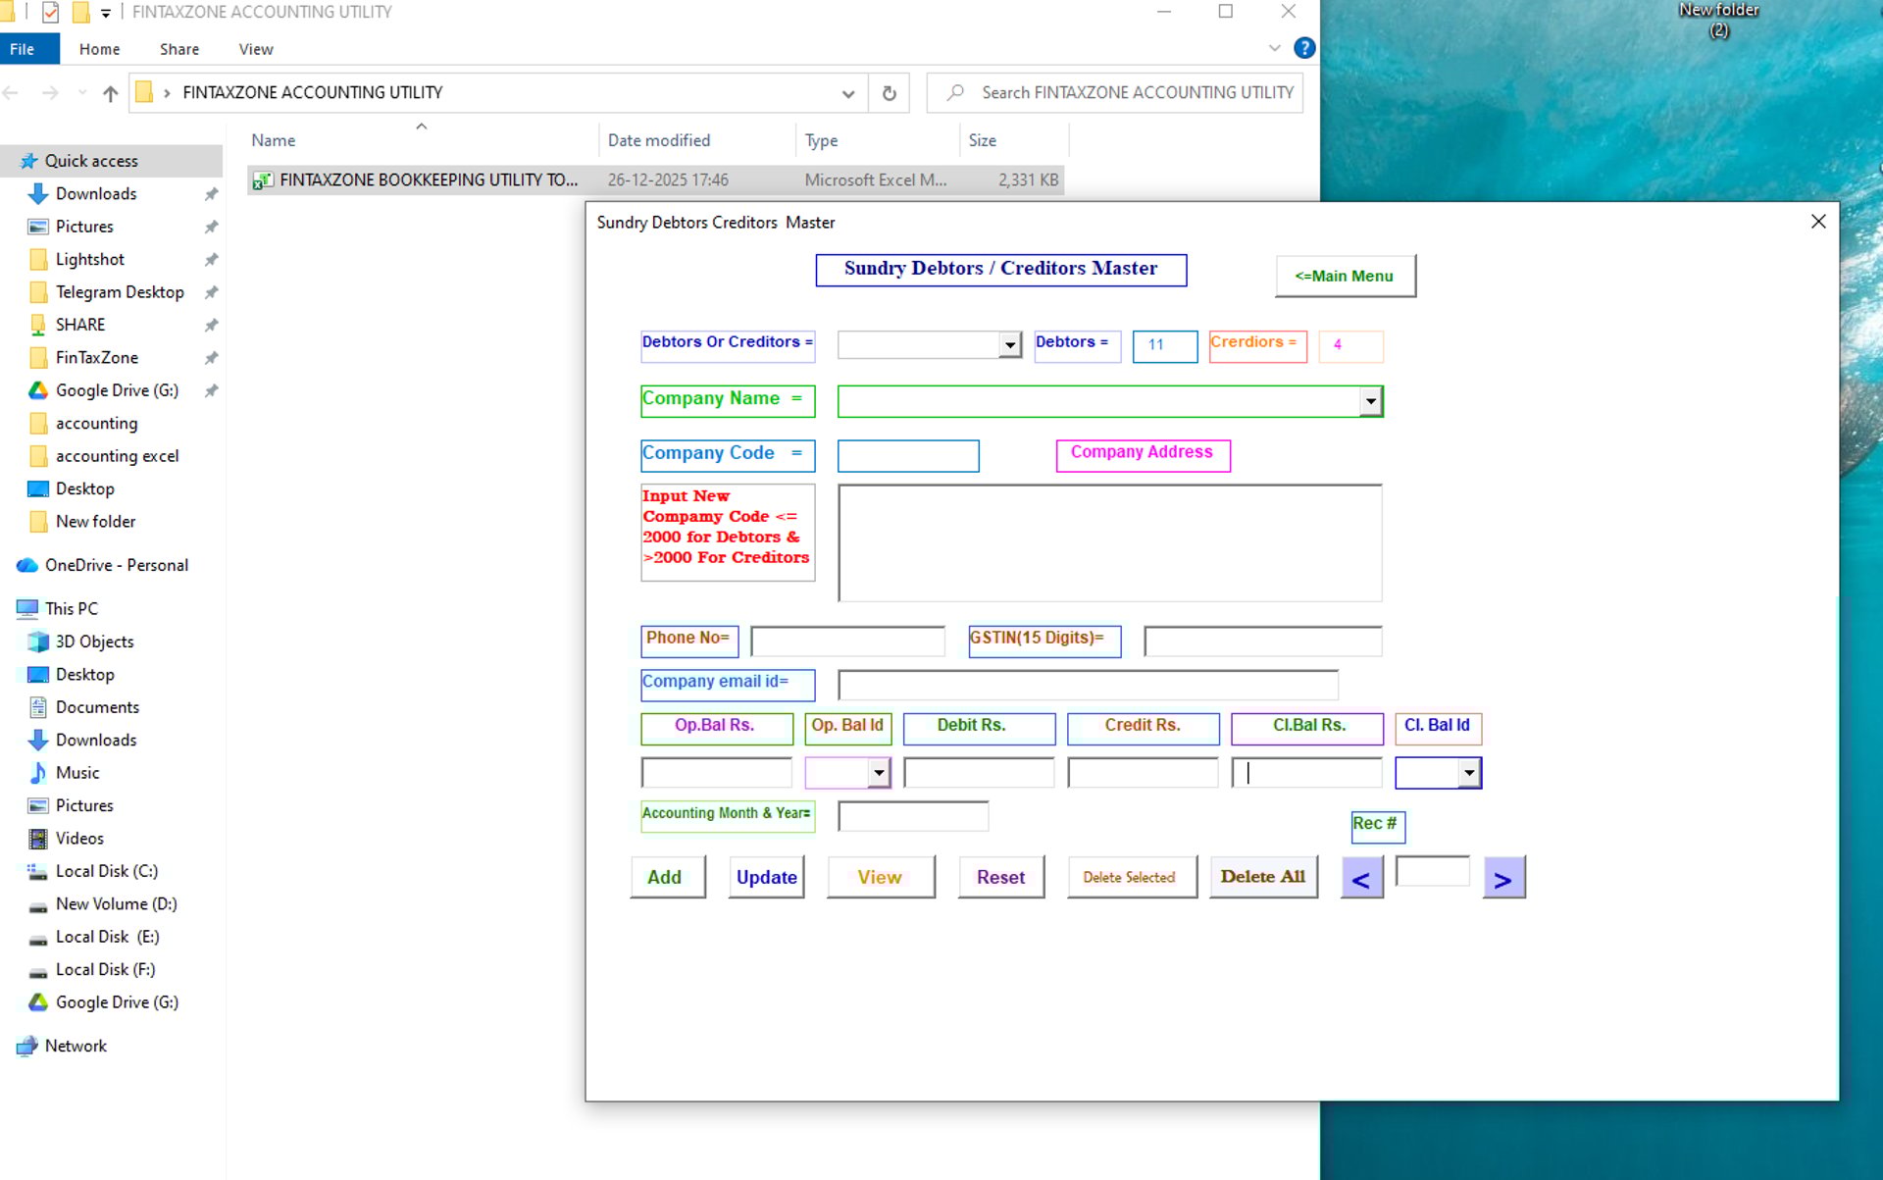1883x1180 pixels.
Task: Switch to the Share ribbon tab
Action: 178,49
